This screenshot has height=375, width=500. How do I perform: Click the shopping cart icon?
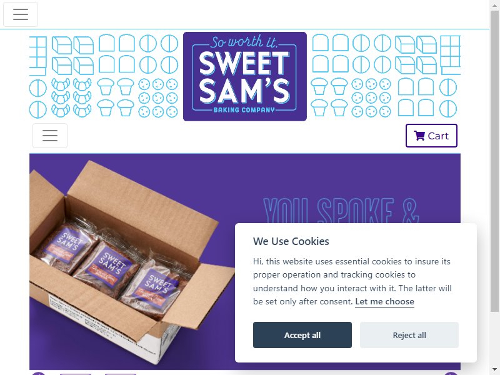419,136
